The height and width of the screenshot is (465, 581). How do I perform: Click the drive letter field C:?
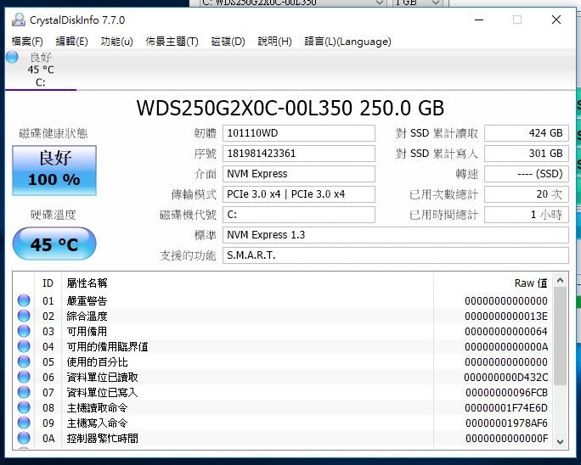click(299, 215)
